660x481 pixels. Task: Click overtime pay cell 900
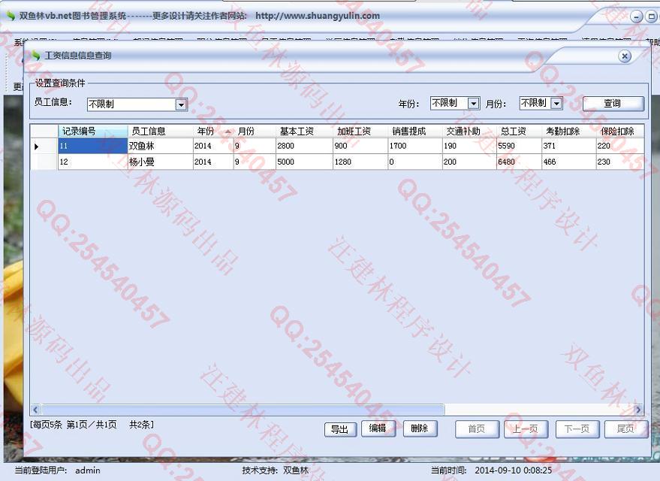point(360,146)
